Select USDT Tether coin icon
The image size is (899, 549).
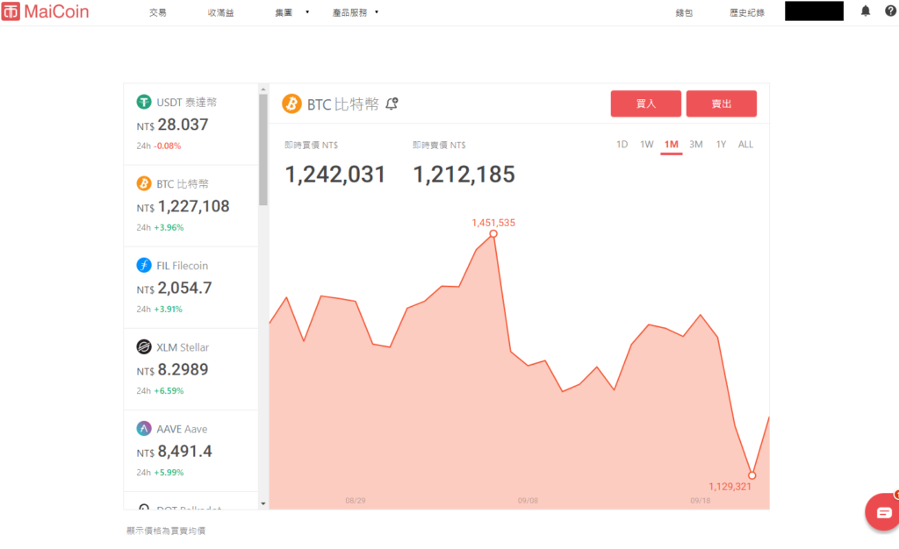click(144, 102)
